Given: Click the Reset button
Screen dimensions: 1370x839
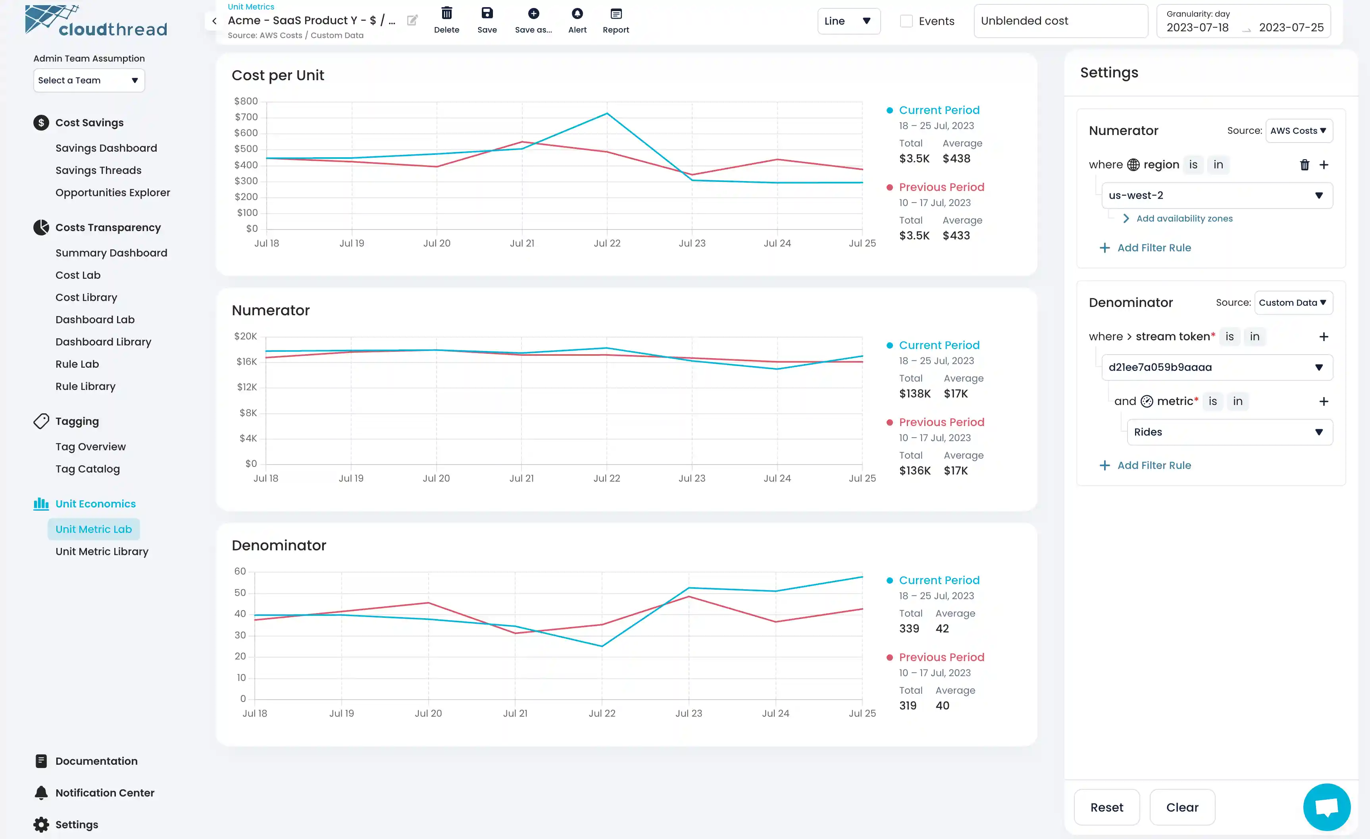Looking at the screenshot, I should click(x=1106, y=807).
